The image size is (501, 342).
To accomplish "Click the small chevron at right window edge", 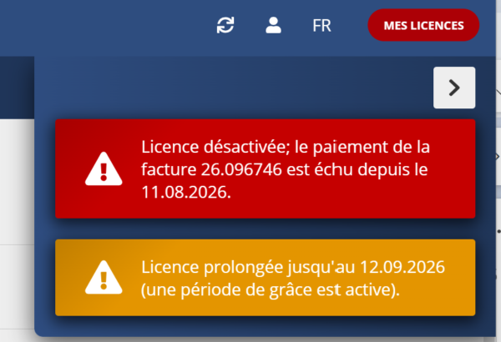I will coord(498,157).
